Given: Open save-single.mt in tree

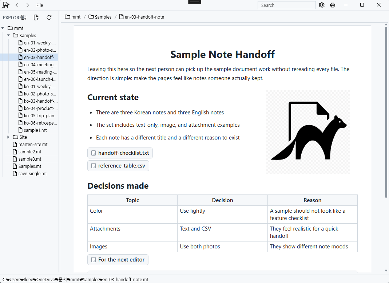Looking at the screenshot, I should tap(30, 173).
